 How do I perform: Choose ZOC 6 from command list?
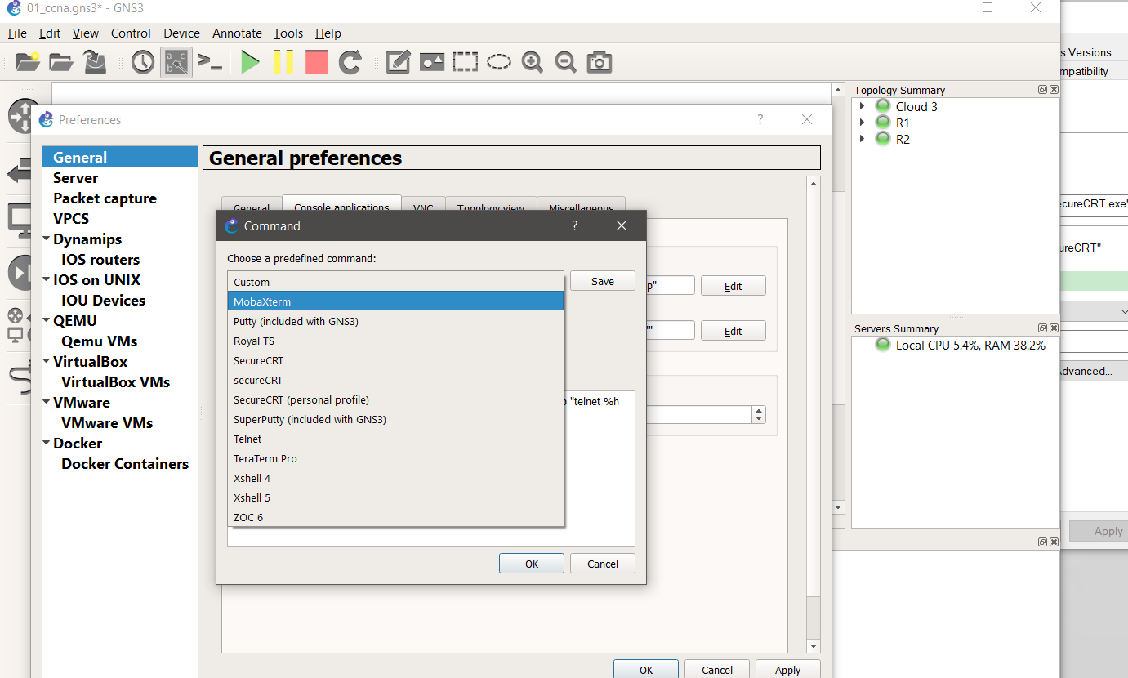[x=395, y=517]
